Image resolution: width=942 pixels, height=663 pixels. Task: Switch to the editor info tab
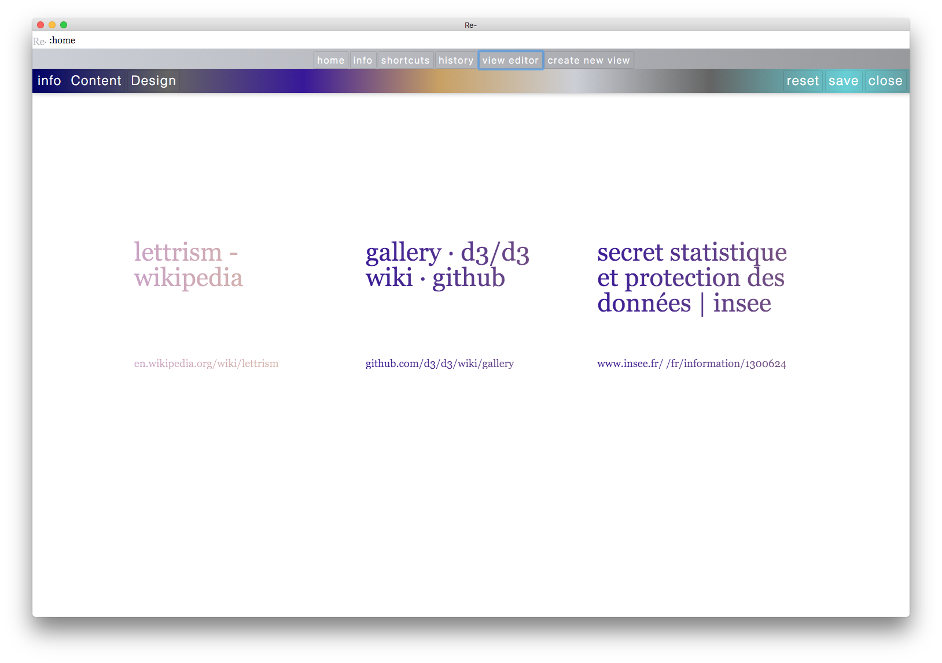point(49,81)
